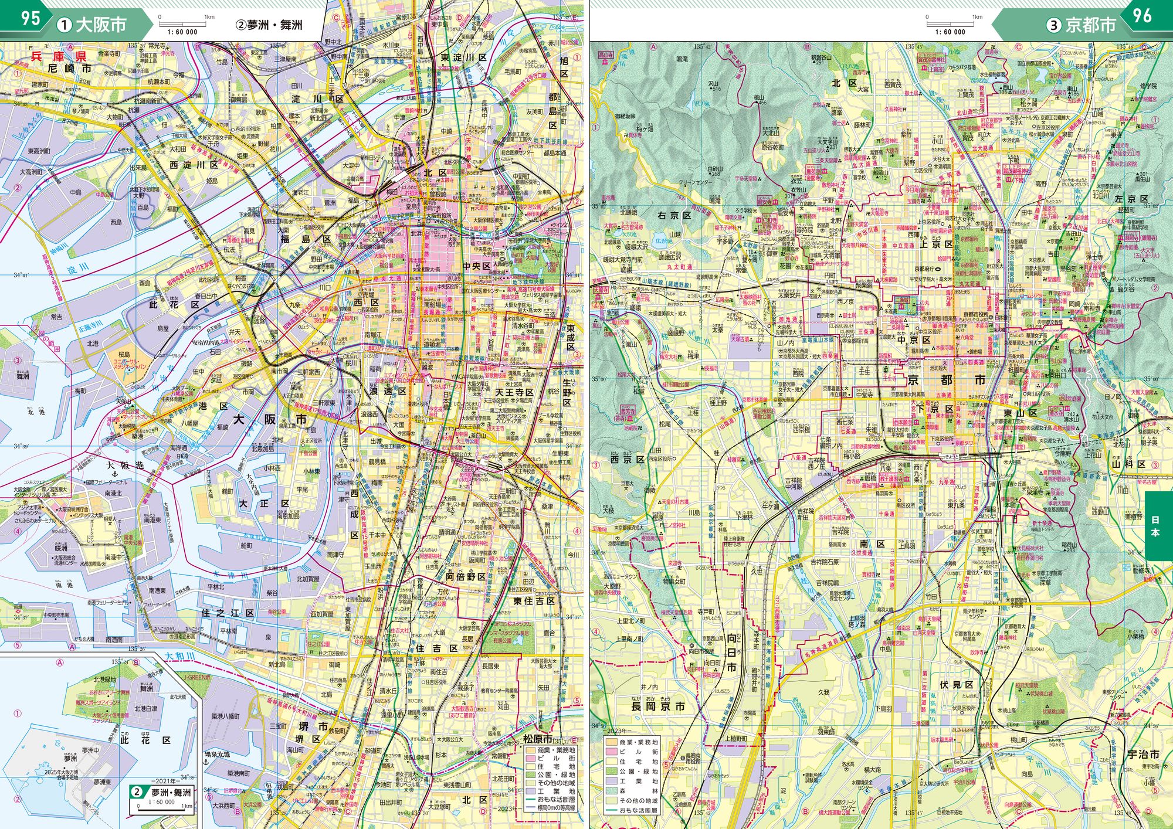Click page number 95
1173x829 pixels.
[x=30, y=18]
